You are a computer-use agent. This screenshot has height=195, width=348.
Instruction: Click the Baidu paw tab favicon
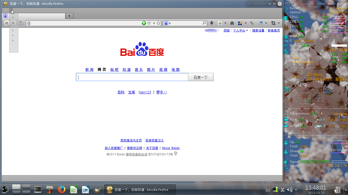click(5, 16)
